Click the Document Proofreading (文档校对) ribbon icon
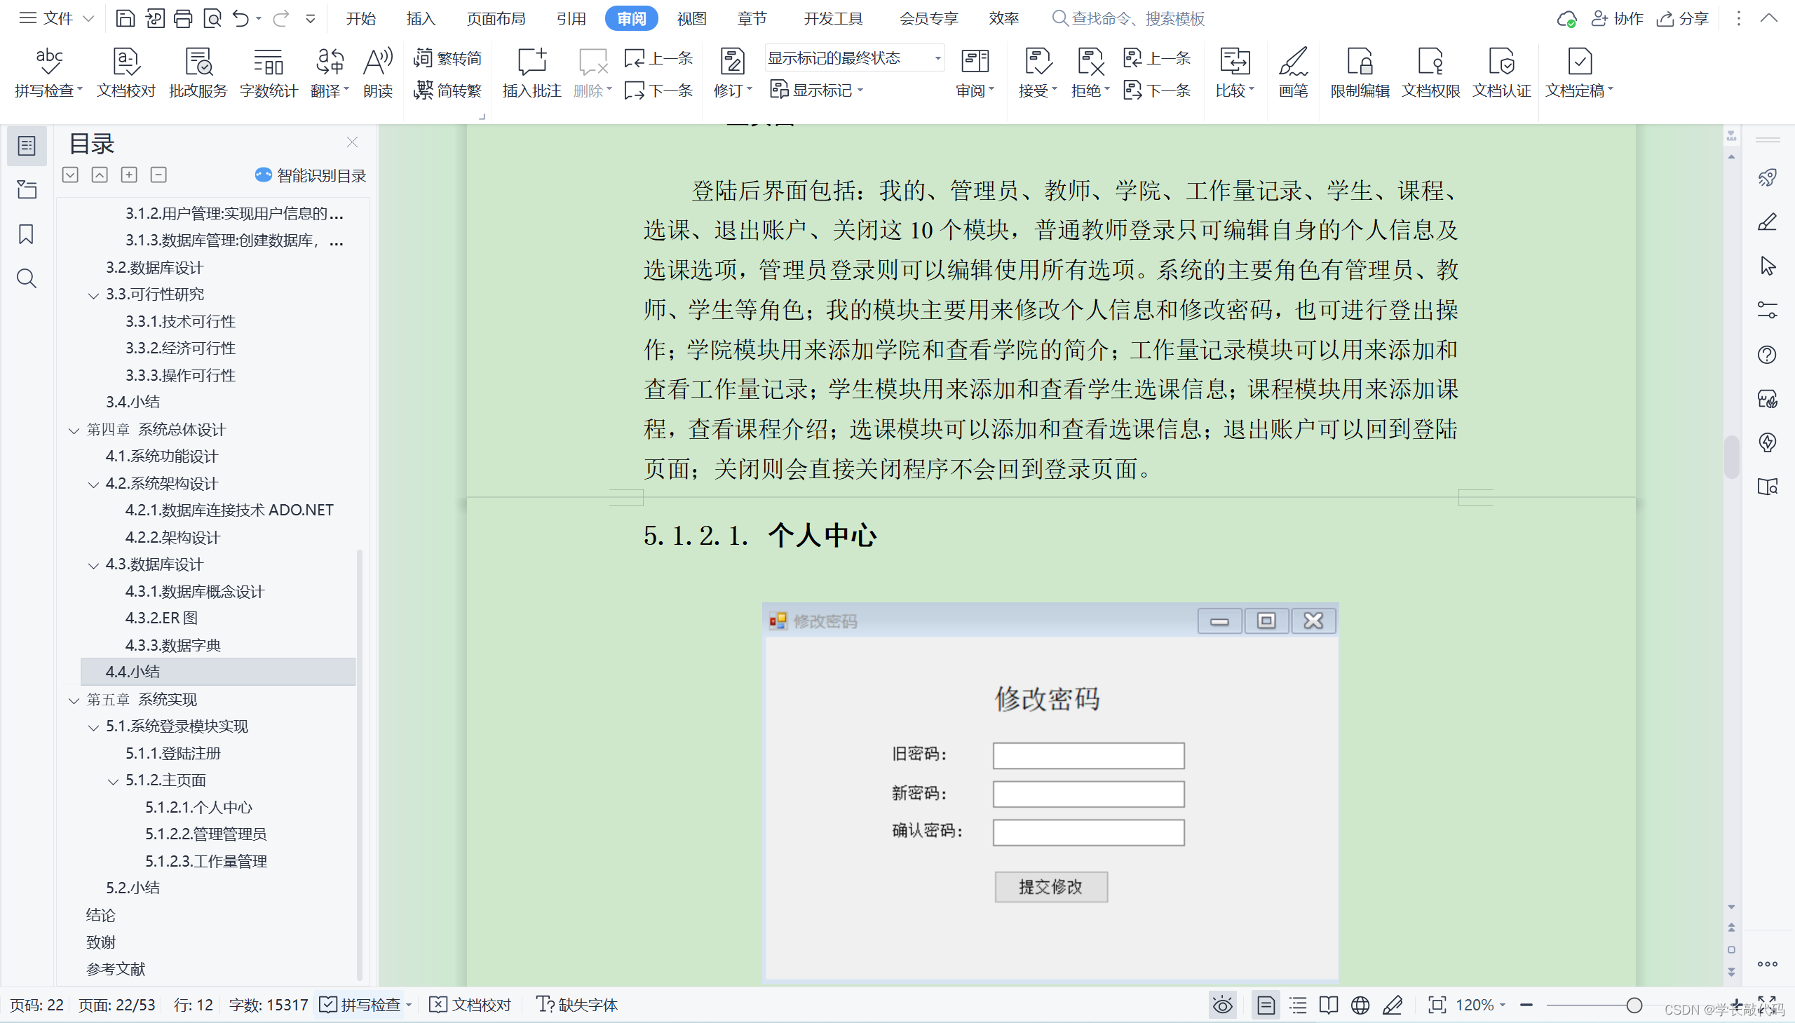Image resolution: width=1795 pixels, height=1023 pixels. pos(126,72)
